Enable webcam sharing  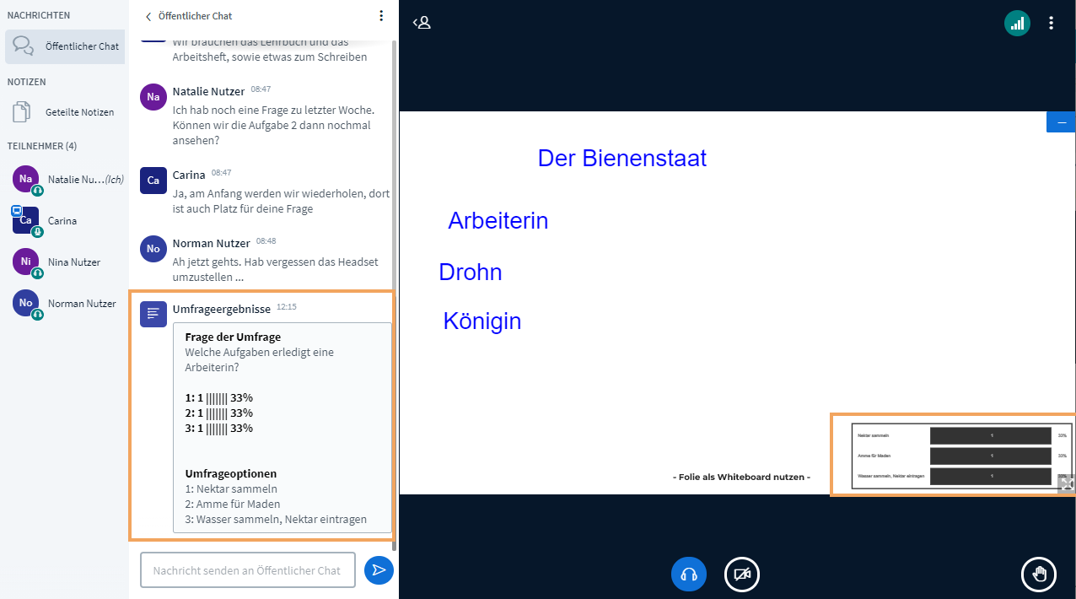740,574
